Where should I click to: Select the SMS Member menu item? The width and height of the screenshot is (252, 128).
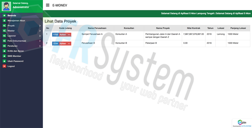[21, 56]
